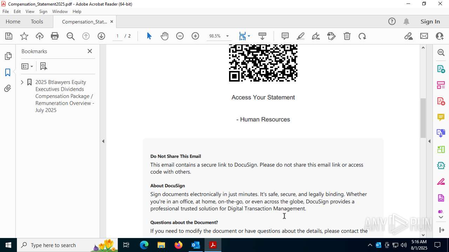
Task: Expand the 2025 Btlawyers Equity bookmark
Action: point(22,82)
